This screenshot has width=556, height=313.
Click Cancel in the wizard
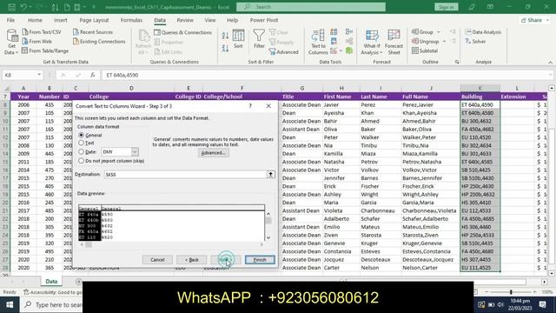click(x=157, y=260)
